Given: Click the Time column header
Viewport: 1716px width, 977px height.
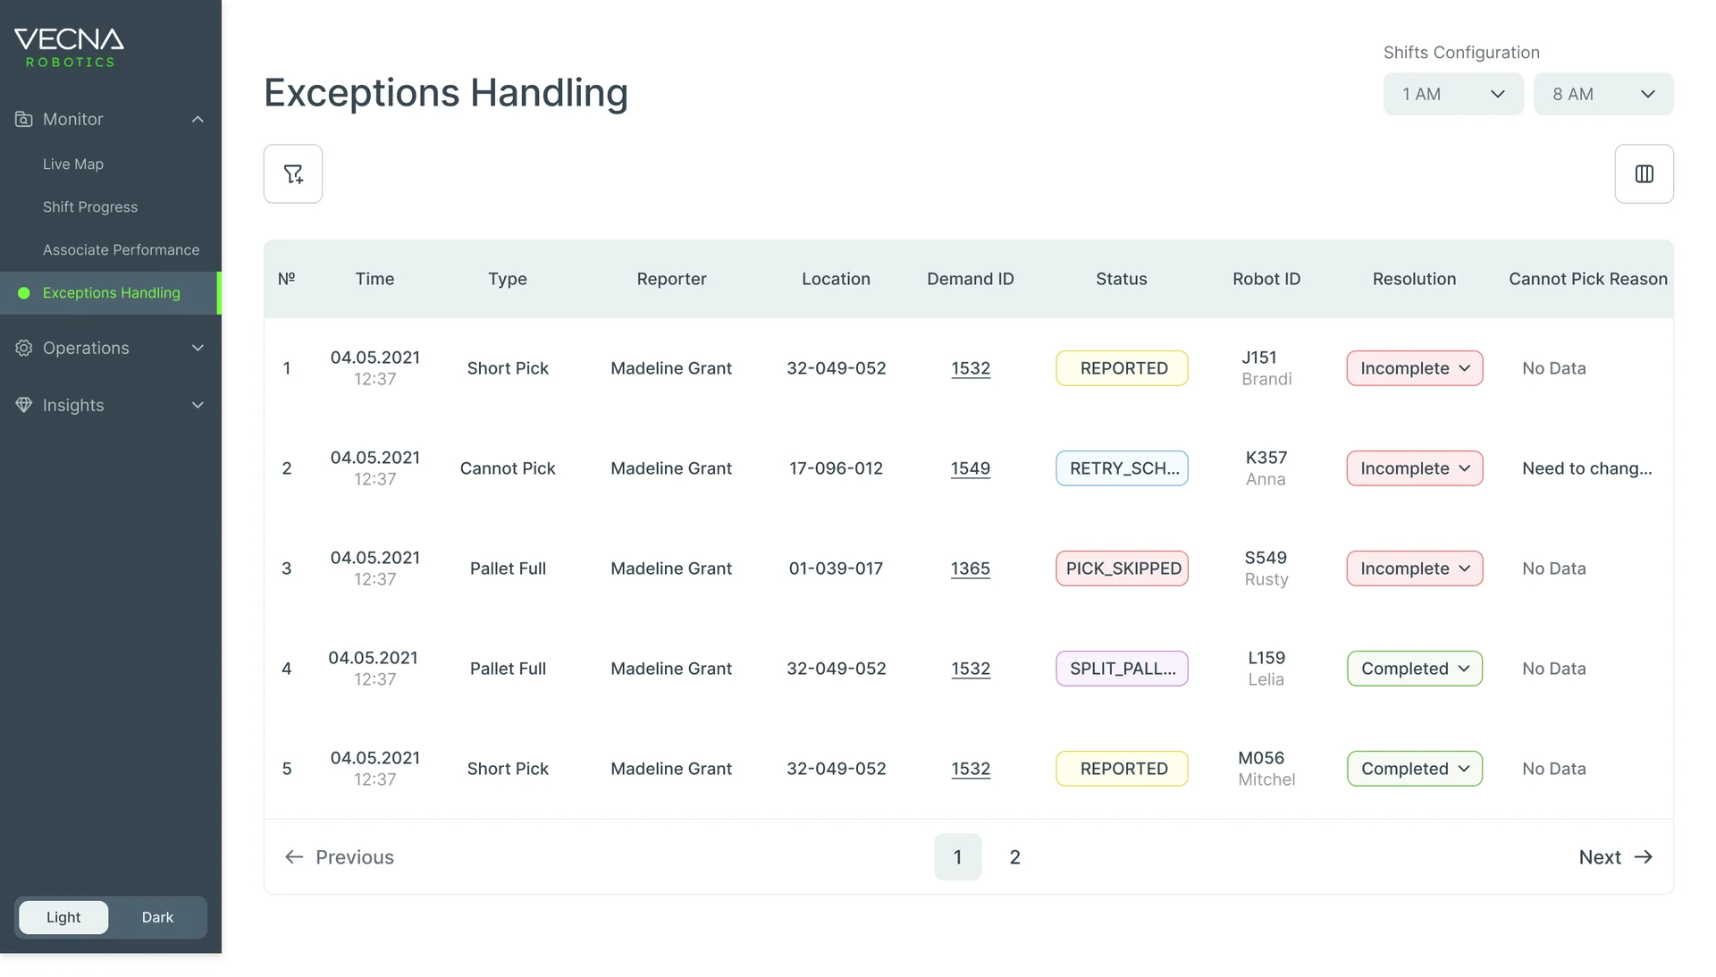Looking at the screenshot, I should [x=374, y=279].
